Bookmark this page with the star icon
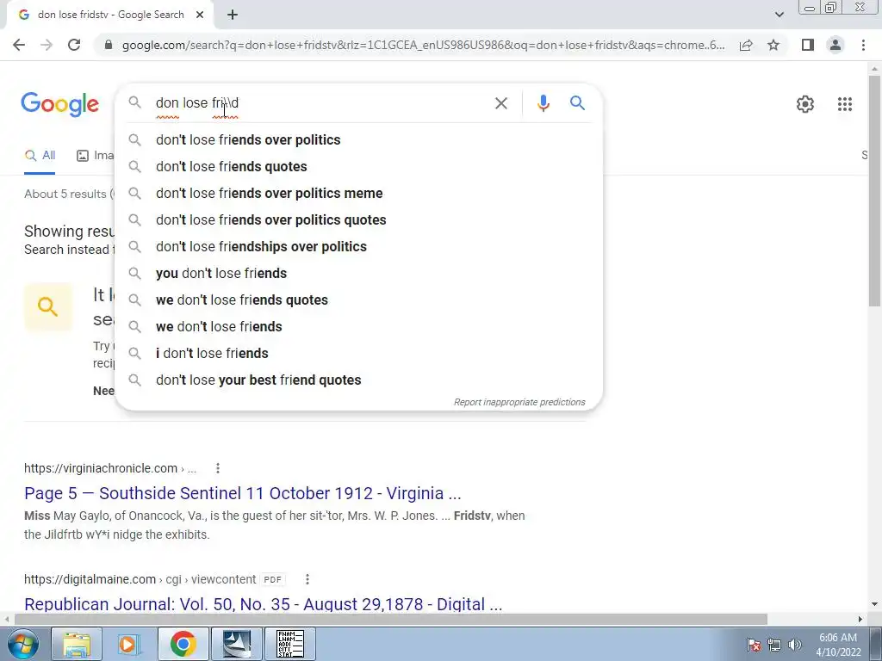Image resolution: width=882 pixels, height=661 pixels. coord(773,45)
